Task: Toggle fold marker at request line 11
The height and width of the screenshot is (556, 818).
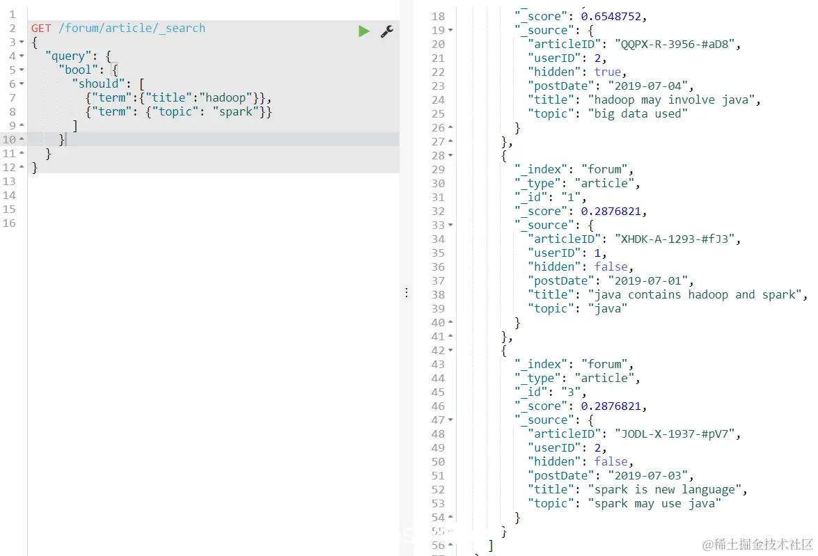Action: click(22, 153)
